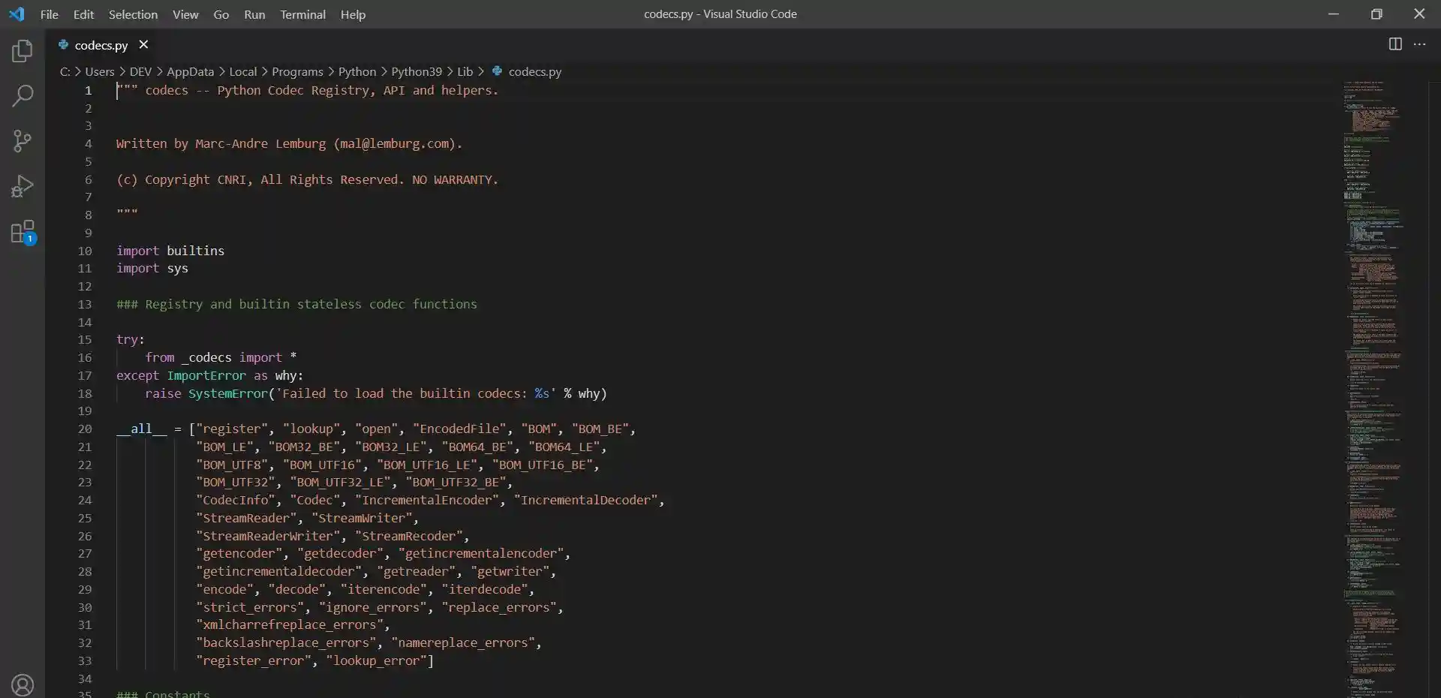This screenshot has width=1441, height=698.
Task: Open the Explorer sidebar icon
Action: pos(22,51)
